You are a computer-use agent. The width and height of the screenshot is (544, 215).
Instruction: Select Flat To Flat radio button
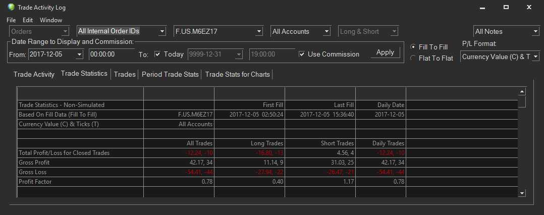click(x=413, y=58)
